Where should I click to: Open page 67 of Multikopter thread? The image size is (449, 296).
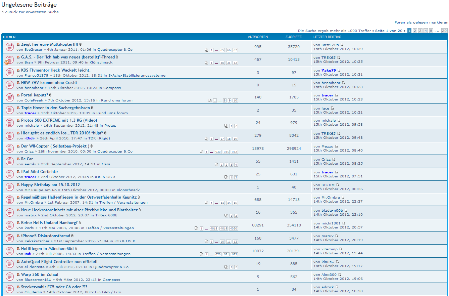pyautogui.click(x=235, y=50)
